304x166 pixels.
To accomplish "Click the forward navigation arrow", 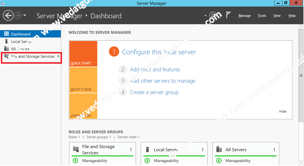I will pos(18,15).
